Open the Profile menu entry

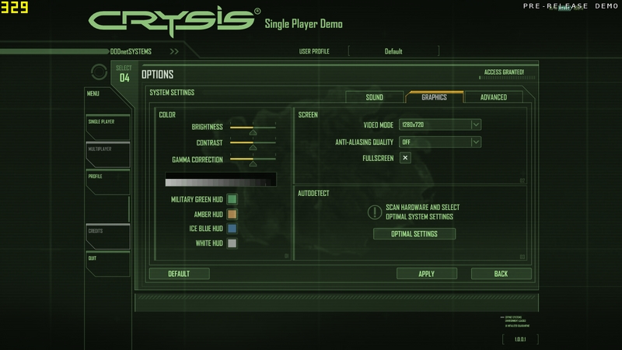108,182
